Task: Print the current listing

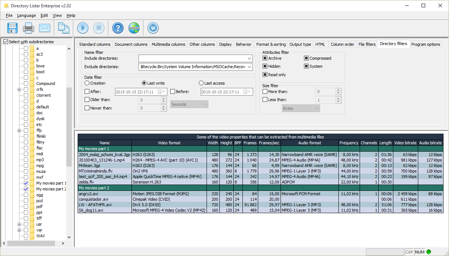Action: tap(29, 28)
